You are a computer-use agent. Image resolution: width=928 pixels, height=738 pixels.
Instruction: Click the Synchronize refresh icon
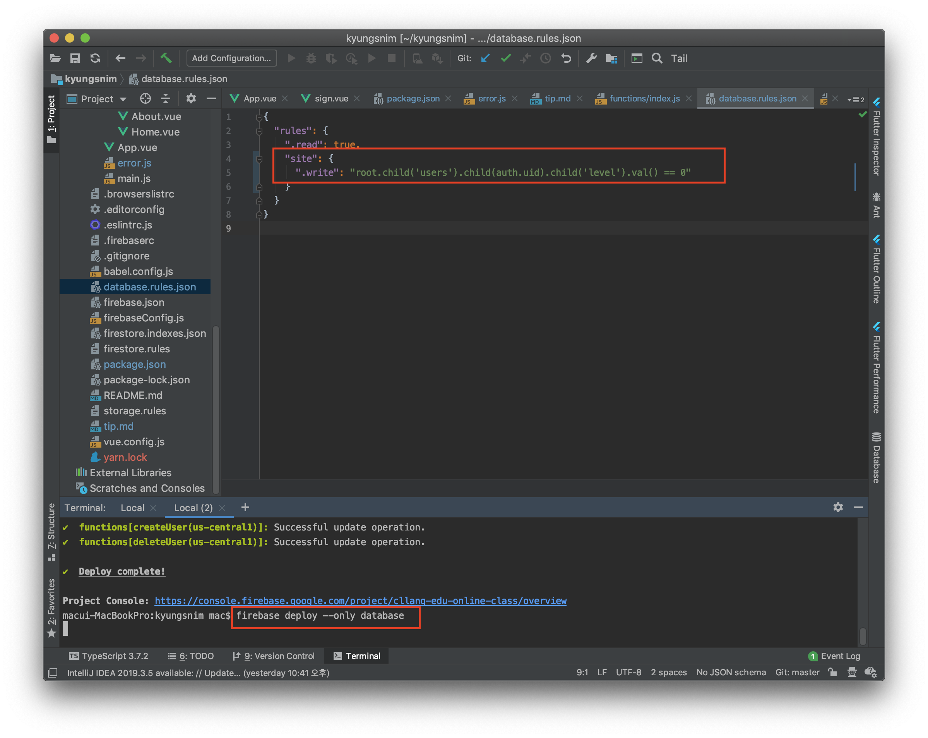click(x=95, y=58)
